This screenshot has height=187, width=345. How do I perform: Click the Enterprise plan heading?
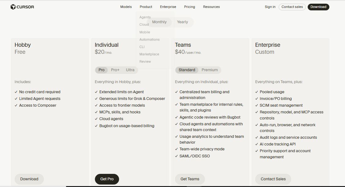[268, 45]
